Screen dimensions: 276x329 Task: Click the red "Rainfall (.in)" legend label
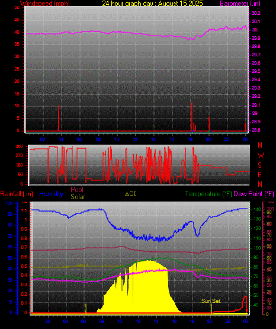(17, 194)
